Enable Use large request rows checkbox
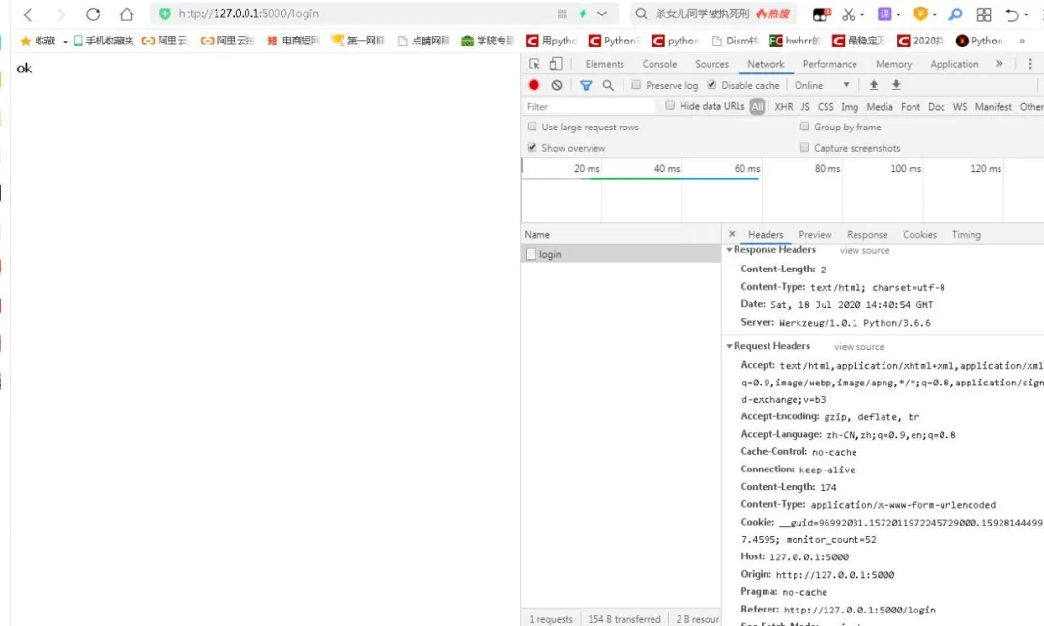This screenshot has width=1044, height=626. click(x=532, y=127)
